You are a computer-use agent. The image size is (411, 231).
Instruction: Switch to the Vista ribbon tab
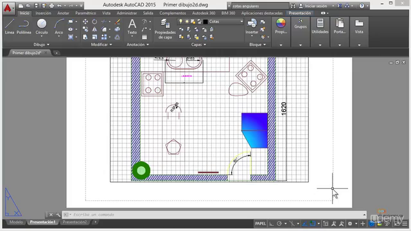click(106, 13)
